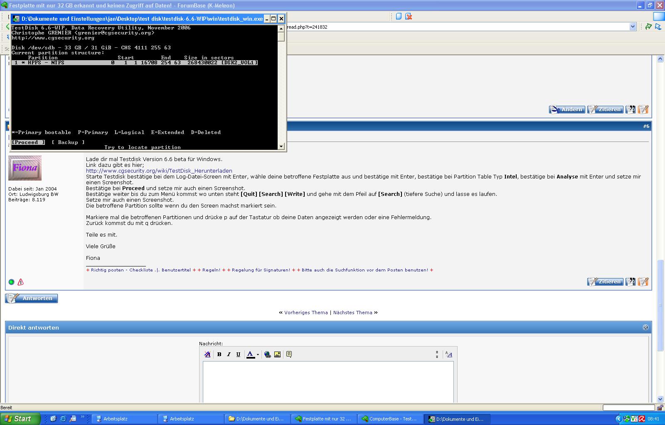This screenshot has height=425, width=665.
Task: Click the blue arrow icon next to Go
Action: pyautogui.click(x=658, y=27)
